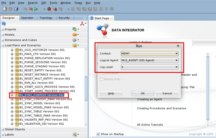Click the green Run arrow in toolbar
Screen dimensions: 216x138
[x=36, y=9]
